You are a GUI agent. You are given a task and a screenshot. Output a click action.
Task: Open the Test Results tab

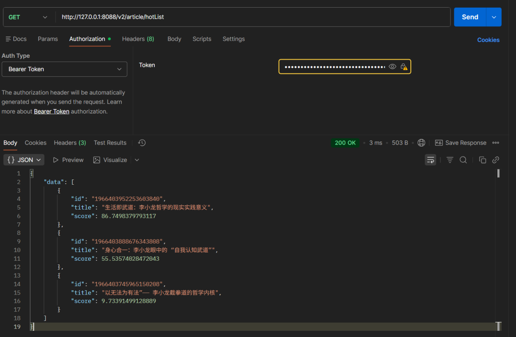click(x=110, y=143)
